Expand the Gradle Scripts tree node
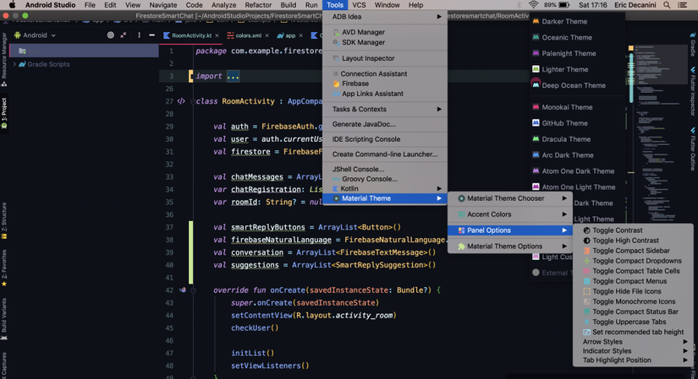This screenshot has height=379, width=698. pyautogui.click(x=14, y=64)
